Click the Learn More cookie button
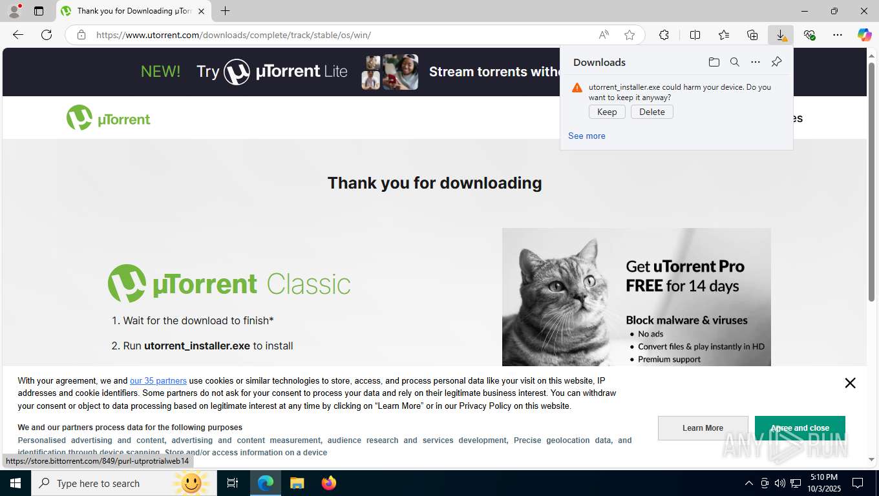The height and width of the screenshot is (496, 879). tap(703, 428)
